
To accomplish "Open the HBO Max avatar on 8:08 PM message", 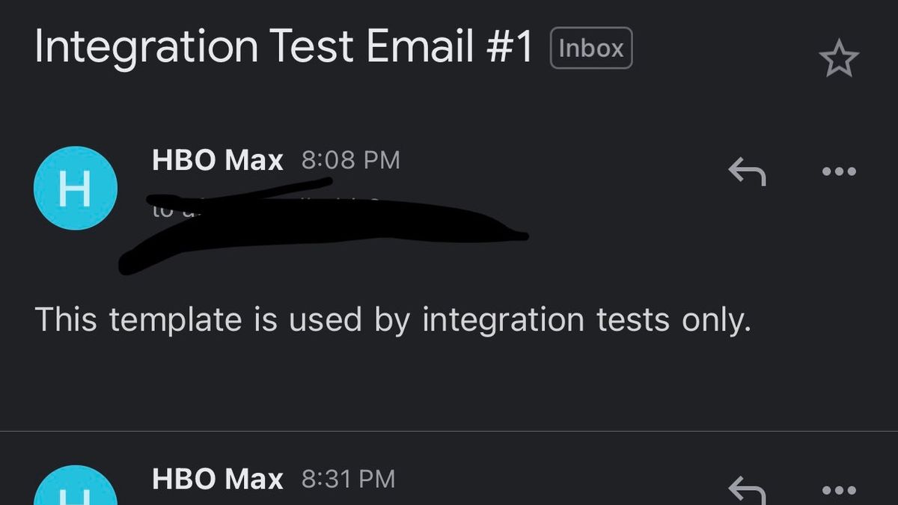I will click(x=75, y=188).
